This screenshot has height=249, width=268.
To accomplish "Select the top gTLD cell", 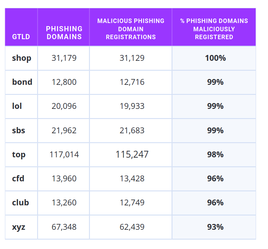I will (x=19, y=155).
